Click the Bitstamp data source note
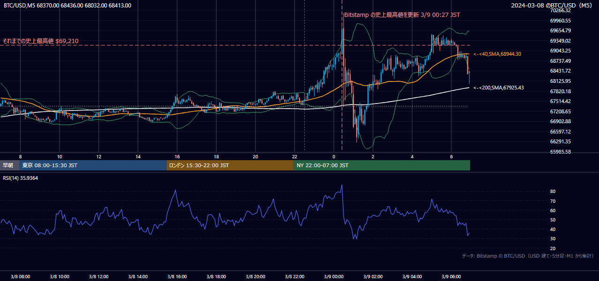Screen dimensions: 599x281 tap(528, 256)
